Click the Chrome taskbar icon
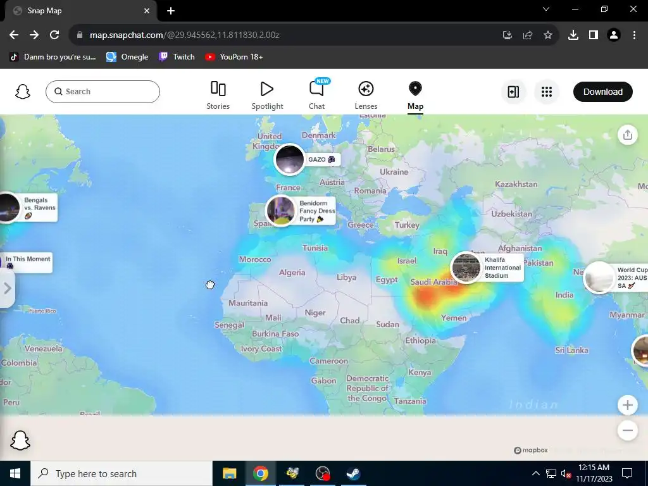This screenshot has height=486, width=648. (x=260, y=473)
